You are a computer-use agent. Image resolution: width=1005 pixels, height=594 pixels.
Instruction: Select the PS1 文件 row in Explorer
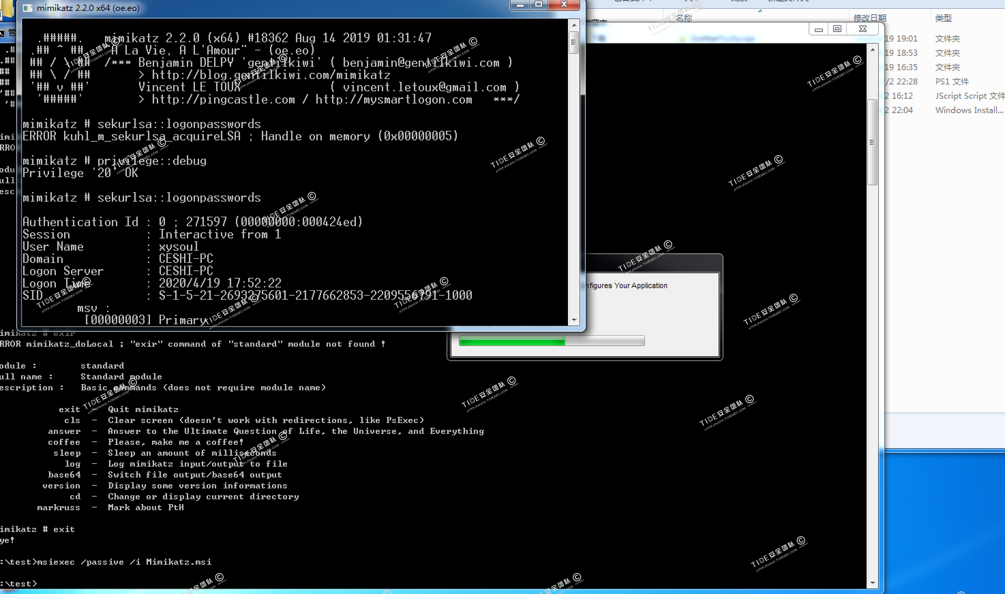tap(951, 82)
